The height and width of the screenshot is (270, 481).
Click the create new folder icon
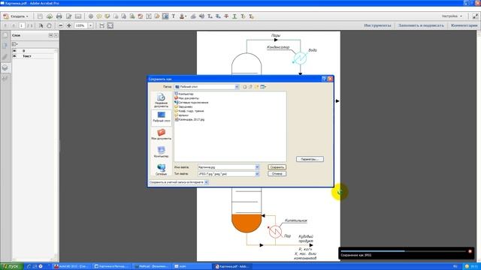point(256,87)
